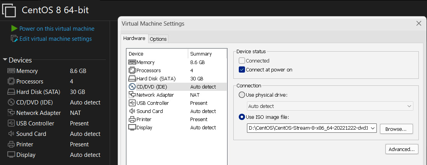Select Use ISO image file radio button
This screenshot has height=165, width=427.
tap(241, 117)
